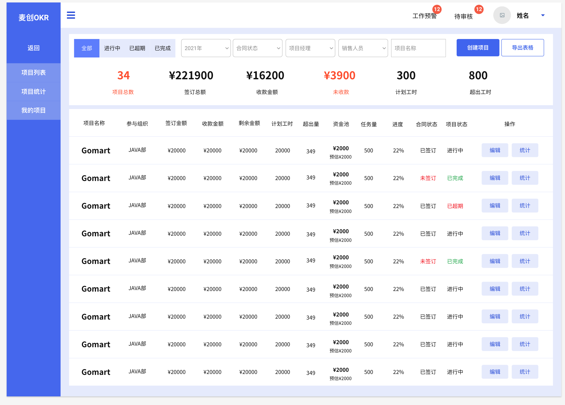Open 项目统计 in the sidebar
Viewport: 565px width, 405px height.
coord(34,92)
